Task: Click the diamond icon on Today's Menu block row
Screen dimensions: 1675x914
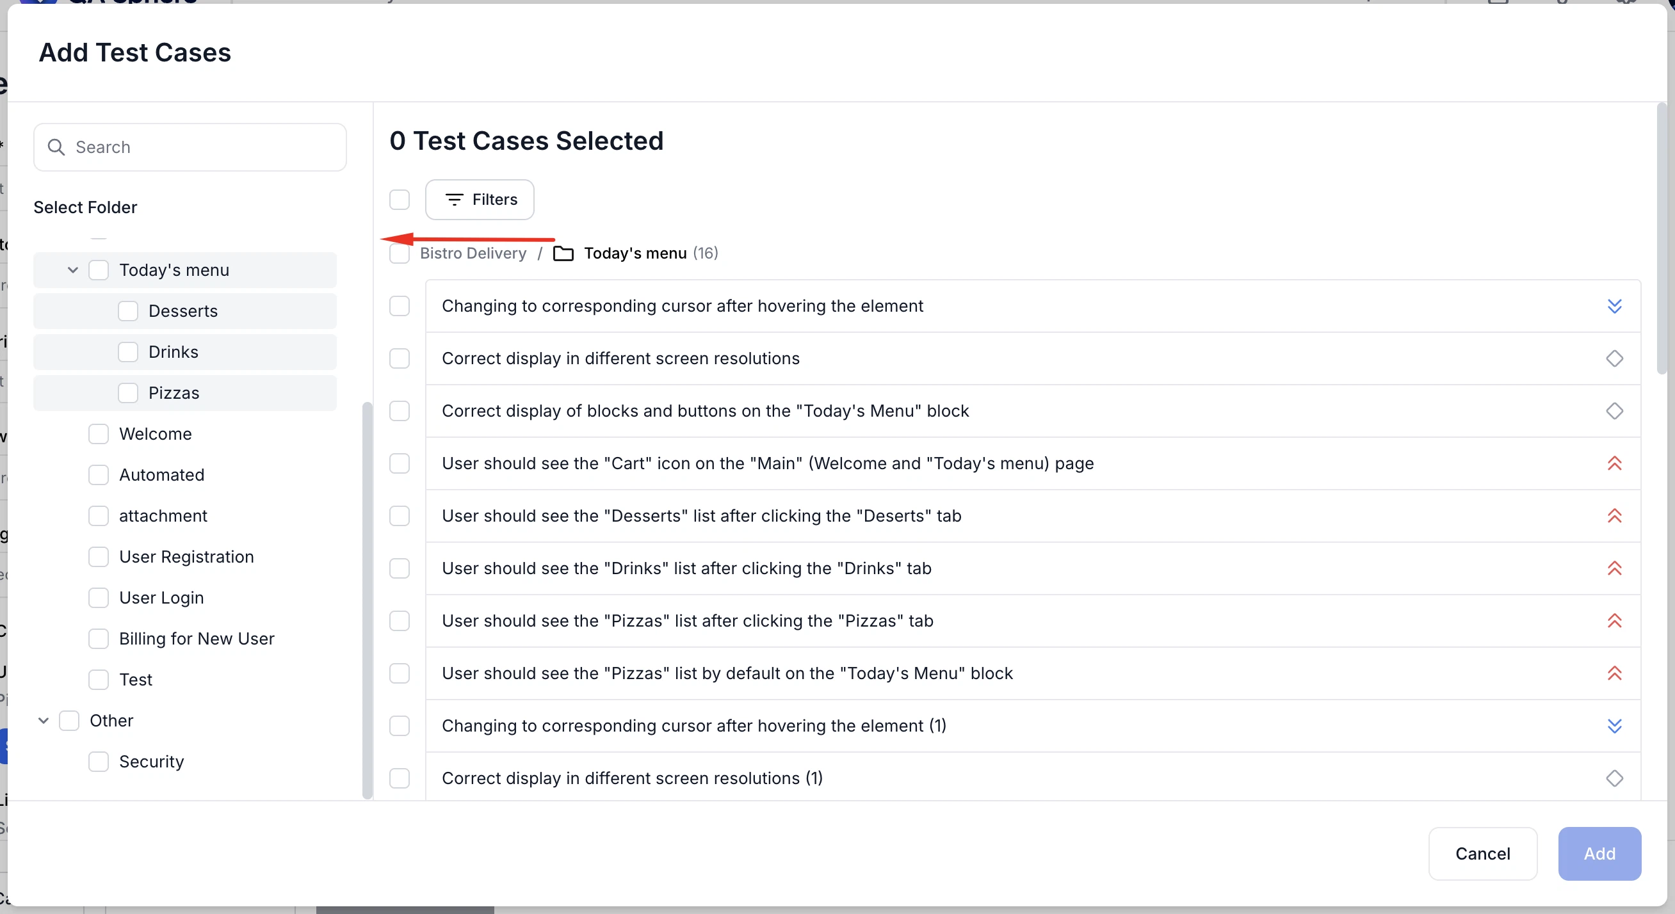Action: click(x=1615, y=411)
